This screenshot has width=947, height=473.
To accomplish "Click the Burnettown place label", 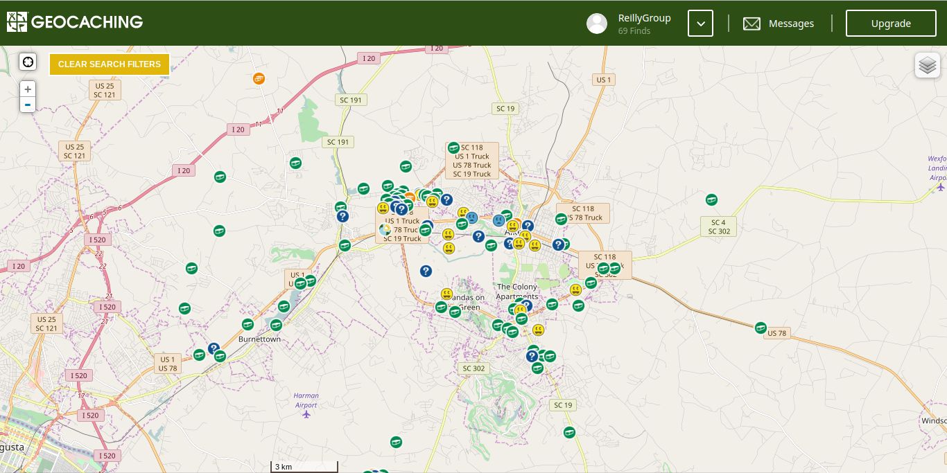I will point(259,339).
